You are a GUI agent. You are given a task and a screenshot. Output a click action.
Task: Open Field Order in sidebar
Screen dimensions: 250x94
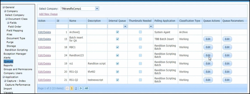coord(15,27)
